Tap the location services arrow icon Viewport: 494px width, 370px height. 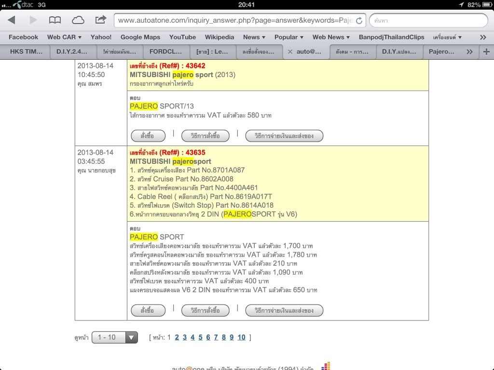(462, 4)
